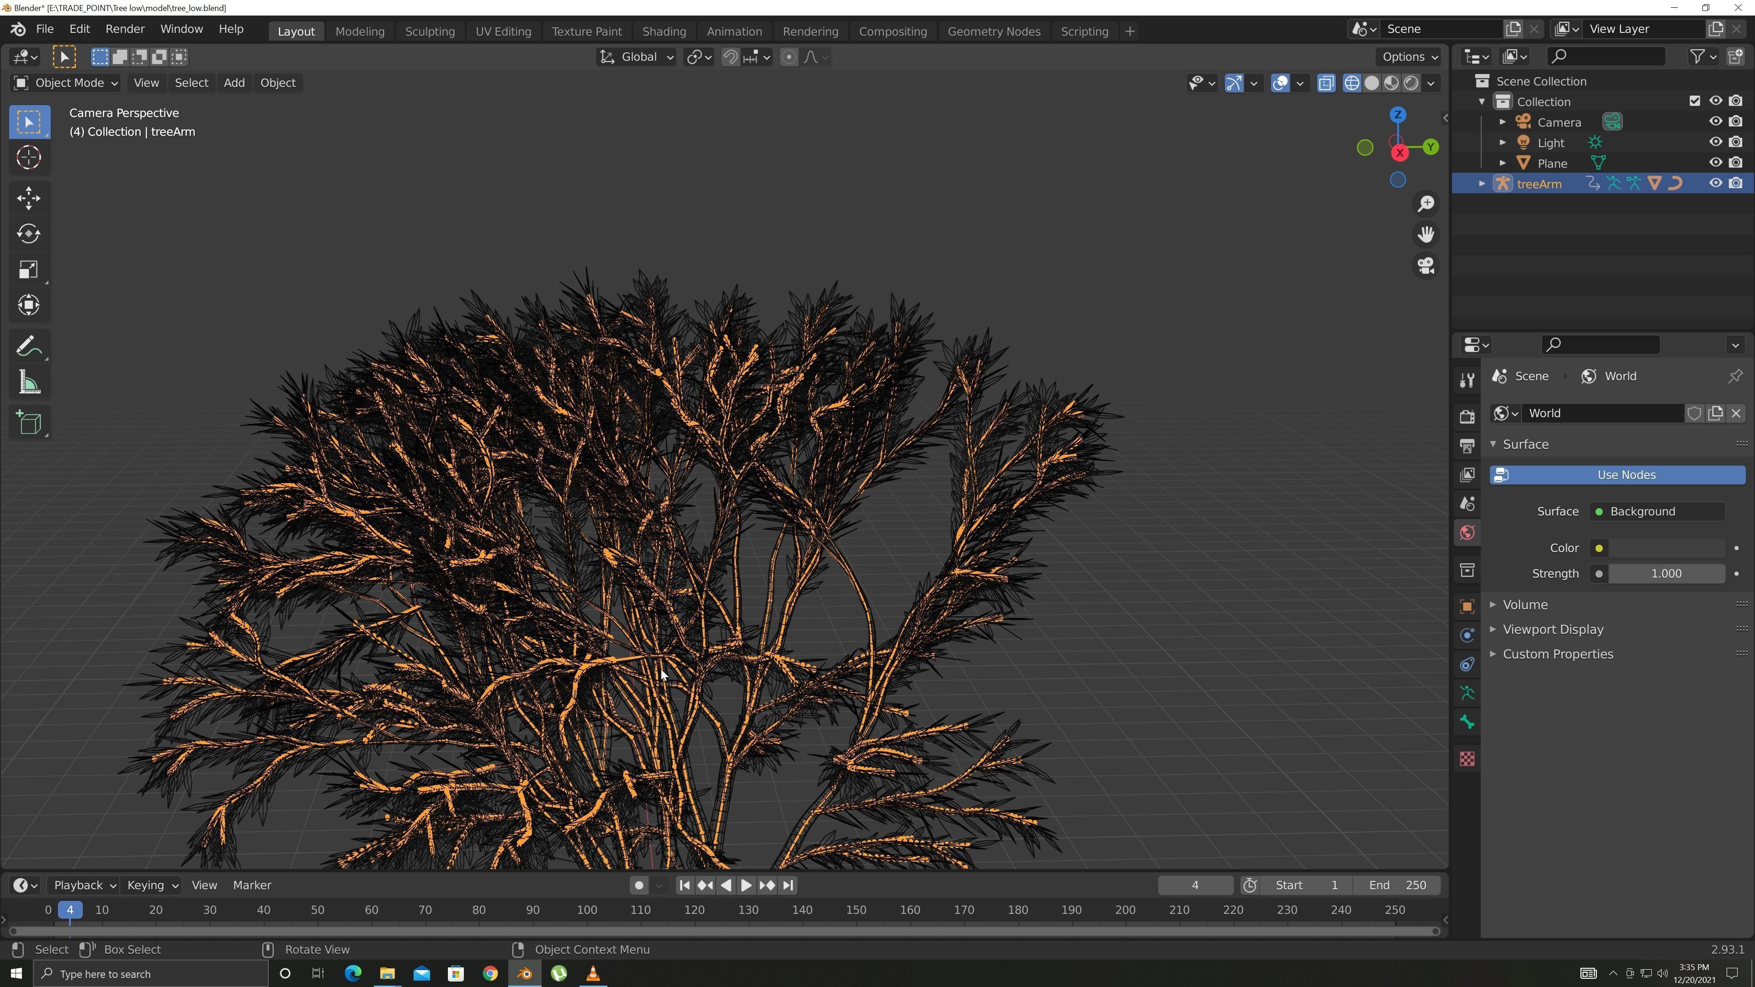Screen dimensions: 1755x987
Task: Choose the Add Cube tool
Action: (x=29, y=423)
